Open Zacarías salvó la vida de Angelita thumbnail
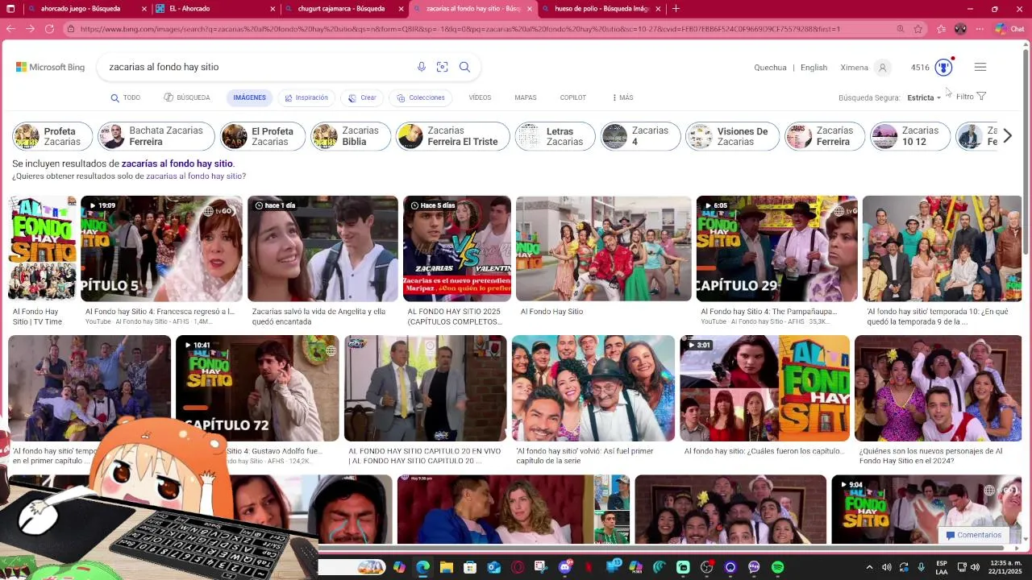Screen dimensions: 1032x580 [x=322, y=248]
